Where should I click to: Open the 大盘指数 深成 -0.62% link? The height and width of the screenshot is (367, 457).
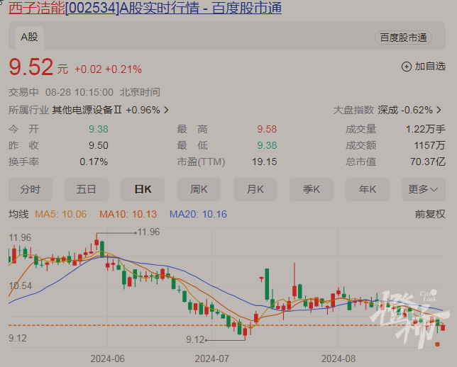[x=387, y=110]
